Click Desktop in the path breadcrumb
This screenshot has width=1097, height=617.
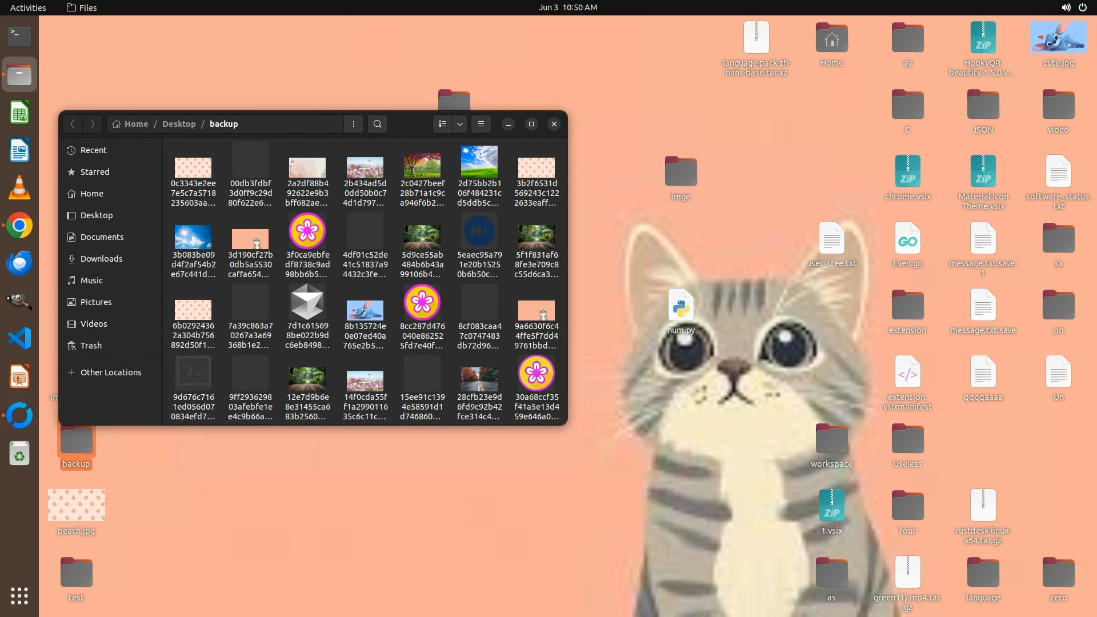click(179, 124)
